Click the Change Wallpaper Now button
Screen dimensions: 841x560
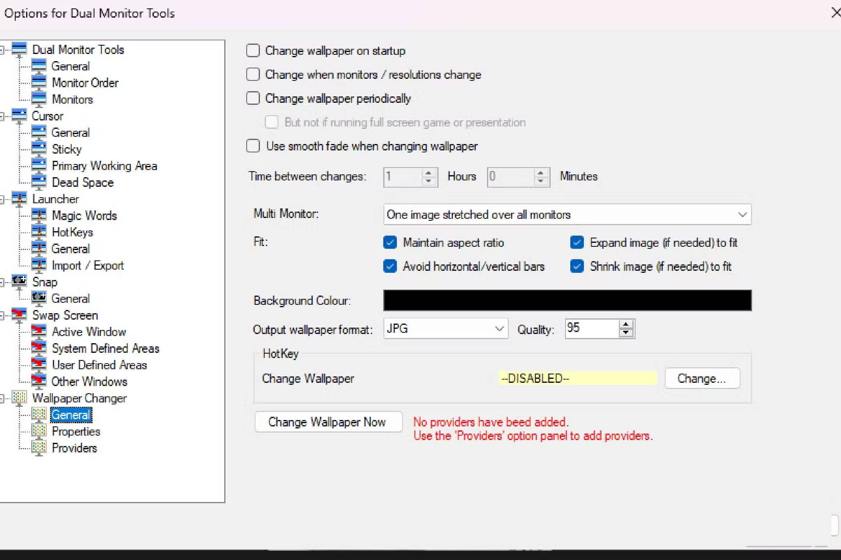(328, 422)
